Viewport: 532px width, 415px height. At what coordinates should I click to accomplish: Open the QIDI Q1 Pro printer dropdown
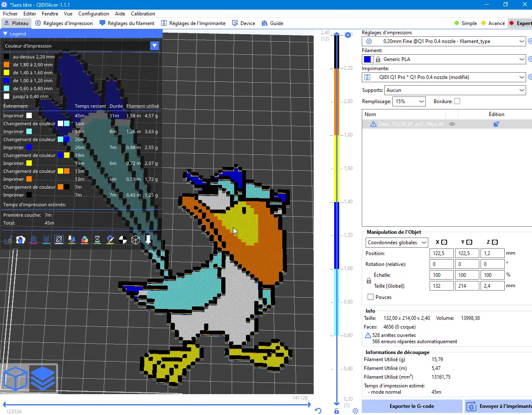pos(444,77)
